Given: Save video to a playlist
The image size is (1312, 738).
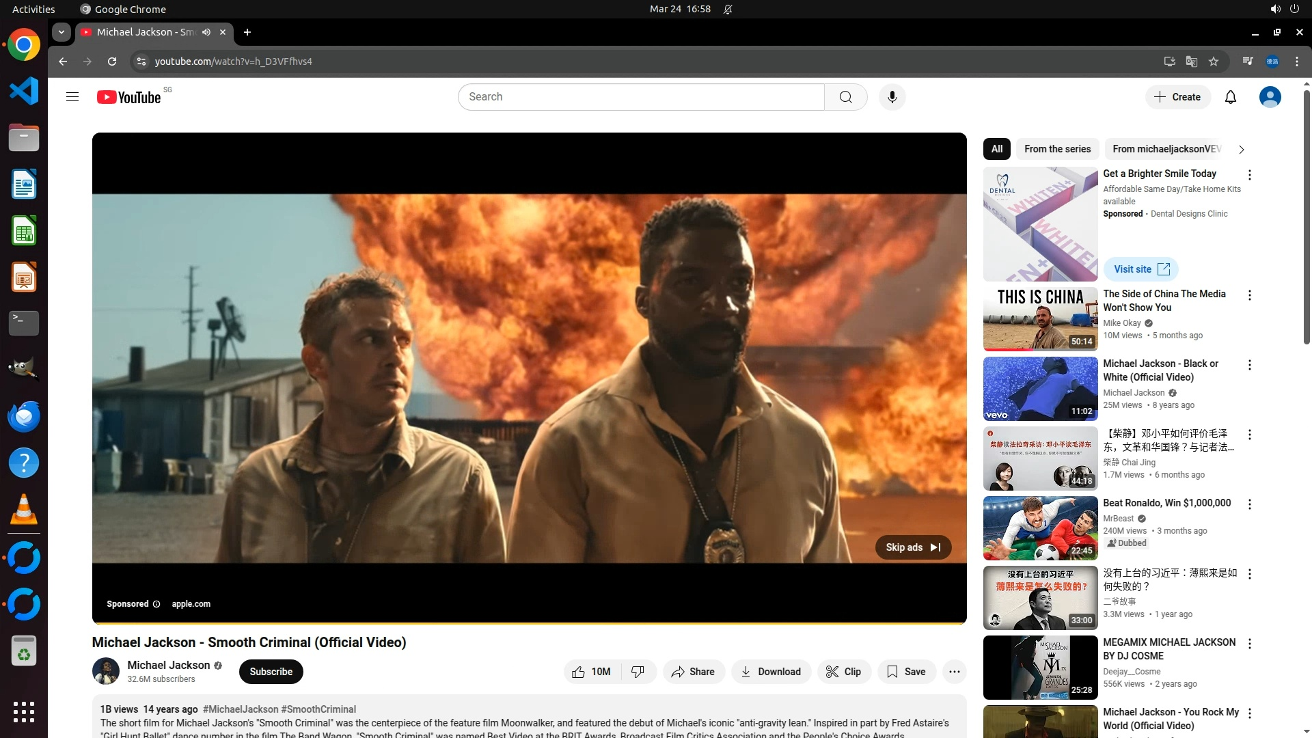Looking at the screenshot, I should [906, 672].
